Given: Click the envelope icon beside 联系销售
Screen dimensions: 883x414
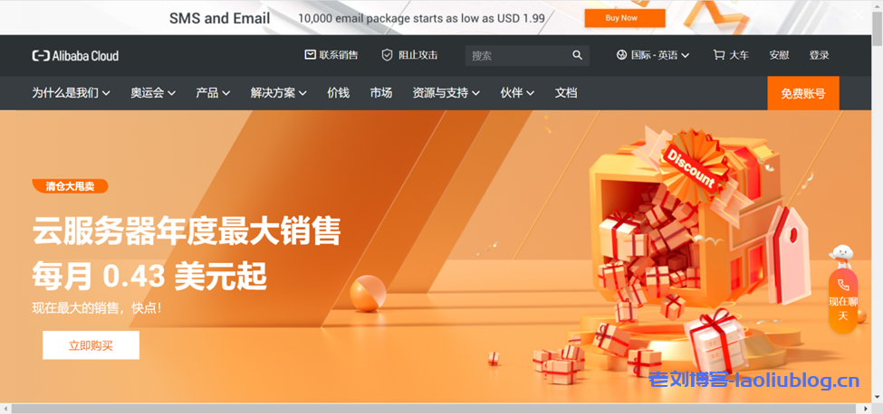Looking at the screenshot, I should (x=310, y=55).
